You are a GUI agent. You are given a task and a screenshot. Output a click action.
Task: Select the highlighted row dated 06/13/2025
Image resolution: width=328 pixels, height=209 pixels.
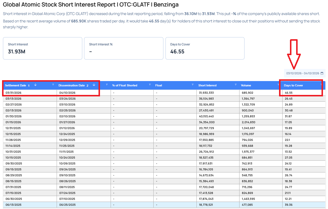point(164,205)
